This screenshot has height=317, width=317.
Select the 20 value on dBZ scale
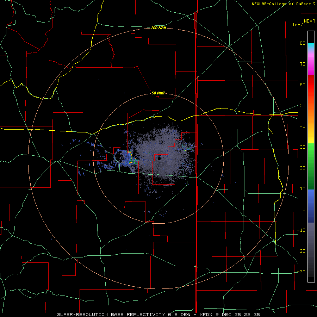pyautogui.click(x=303, y=168)
